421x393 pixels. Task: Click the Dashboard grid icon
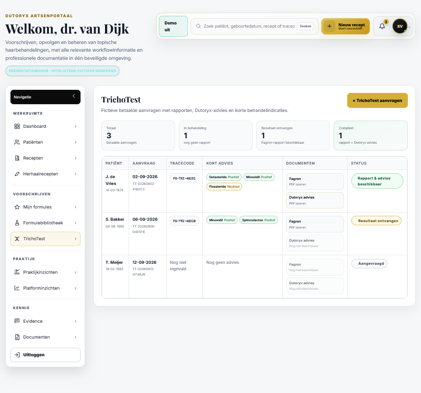pyautogui.click(x=17, y=126)
